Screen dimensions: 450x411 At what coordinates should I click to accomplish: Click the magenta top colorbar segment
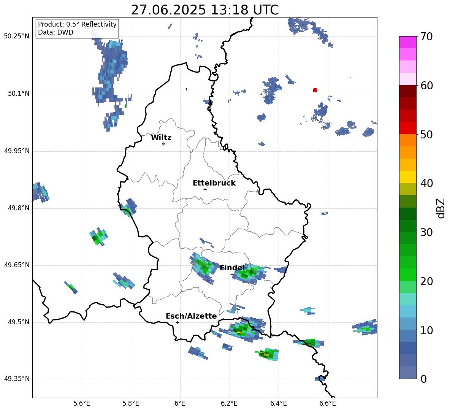407,42
